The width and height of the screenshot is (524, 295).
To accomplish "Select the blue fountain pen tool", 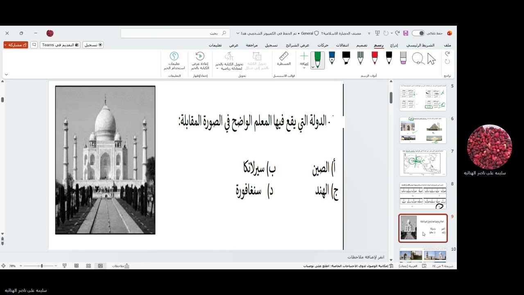I will (332, 58).
